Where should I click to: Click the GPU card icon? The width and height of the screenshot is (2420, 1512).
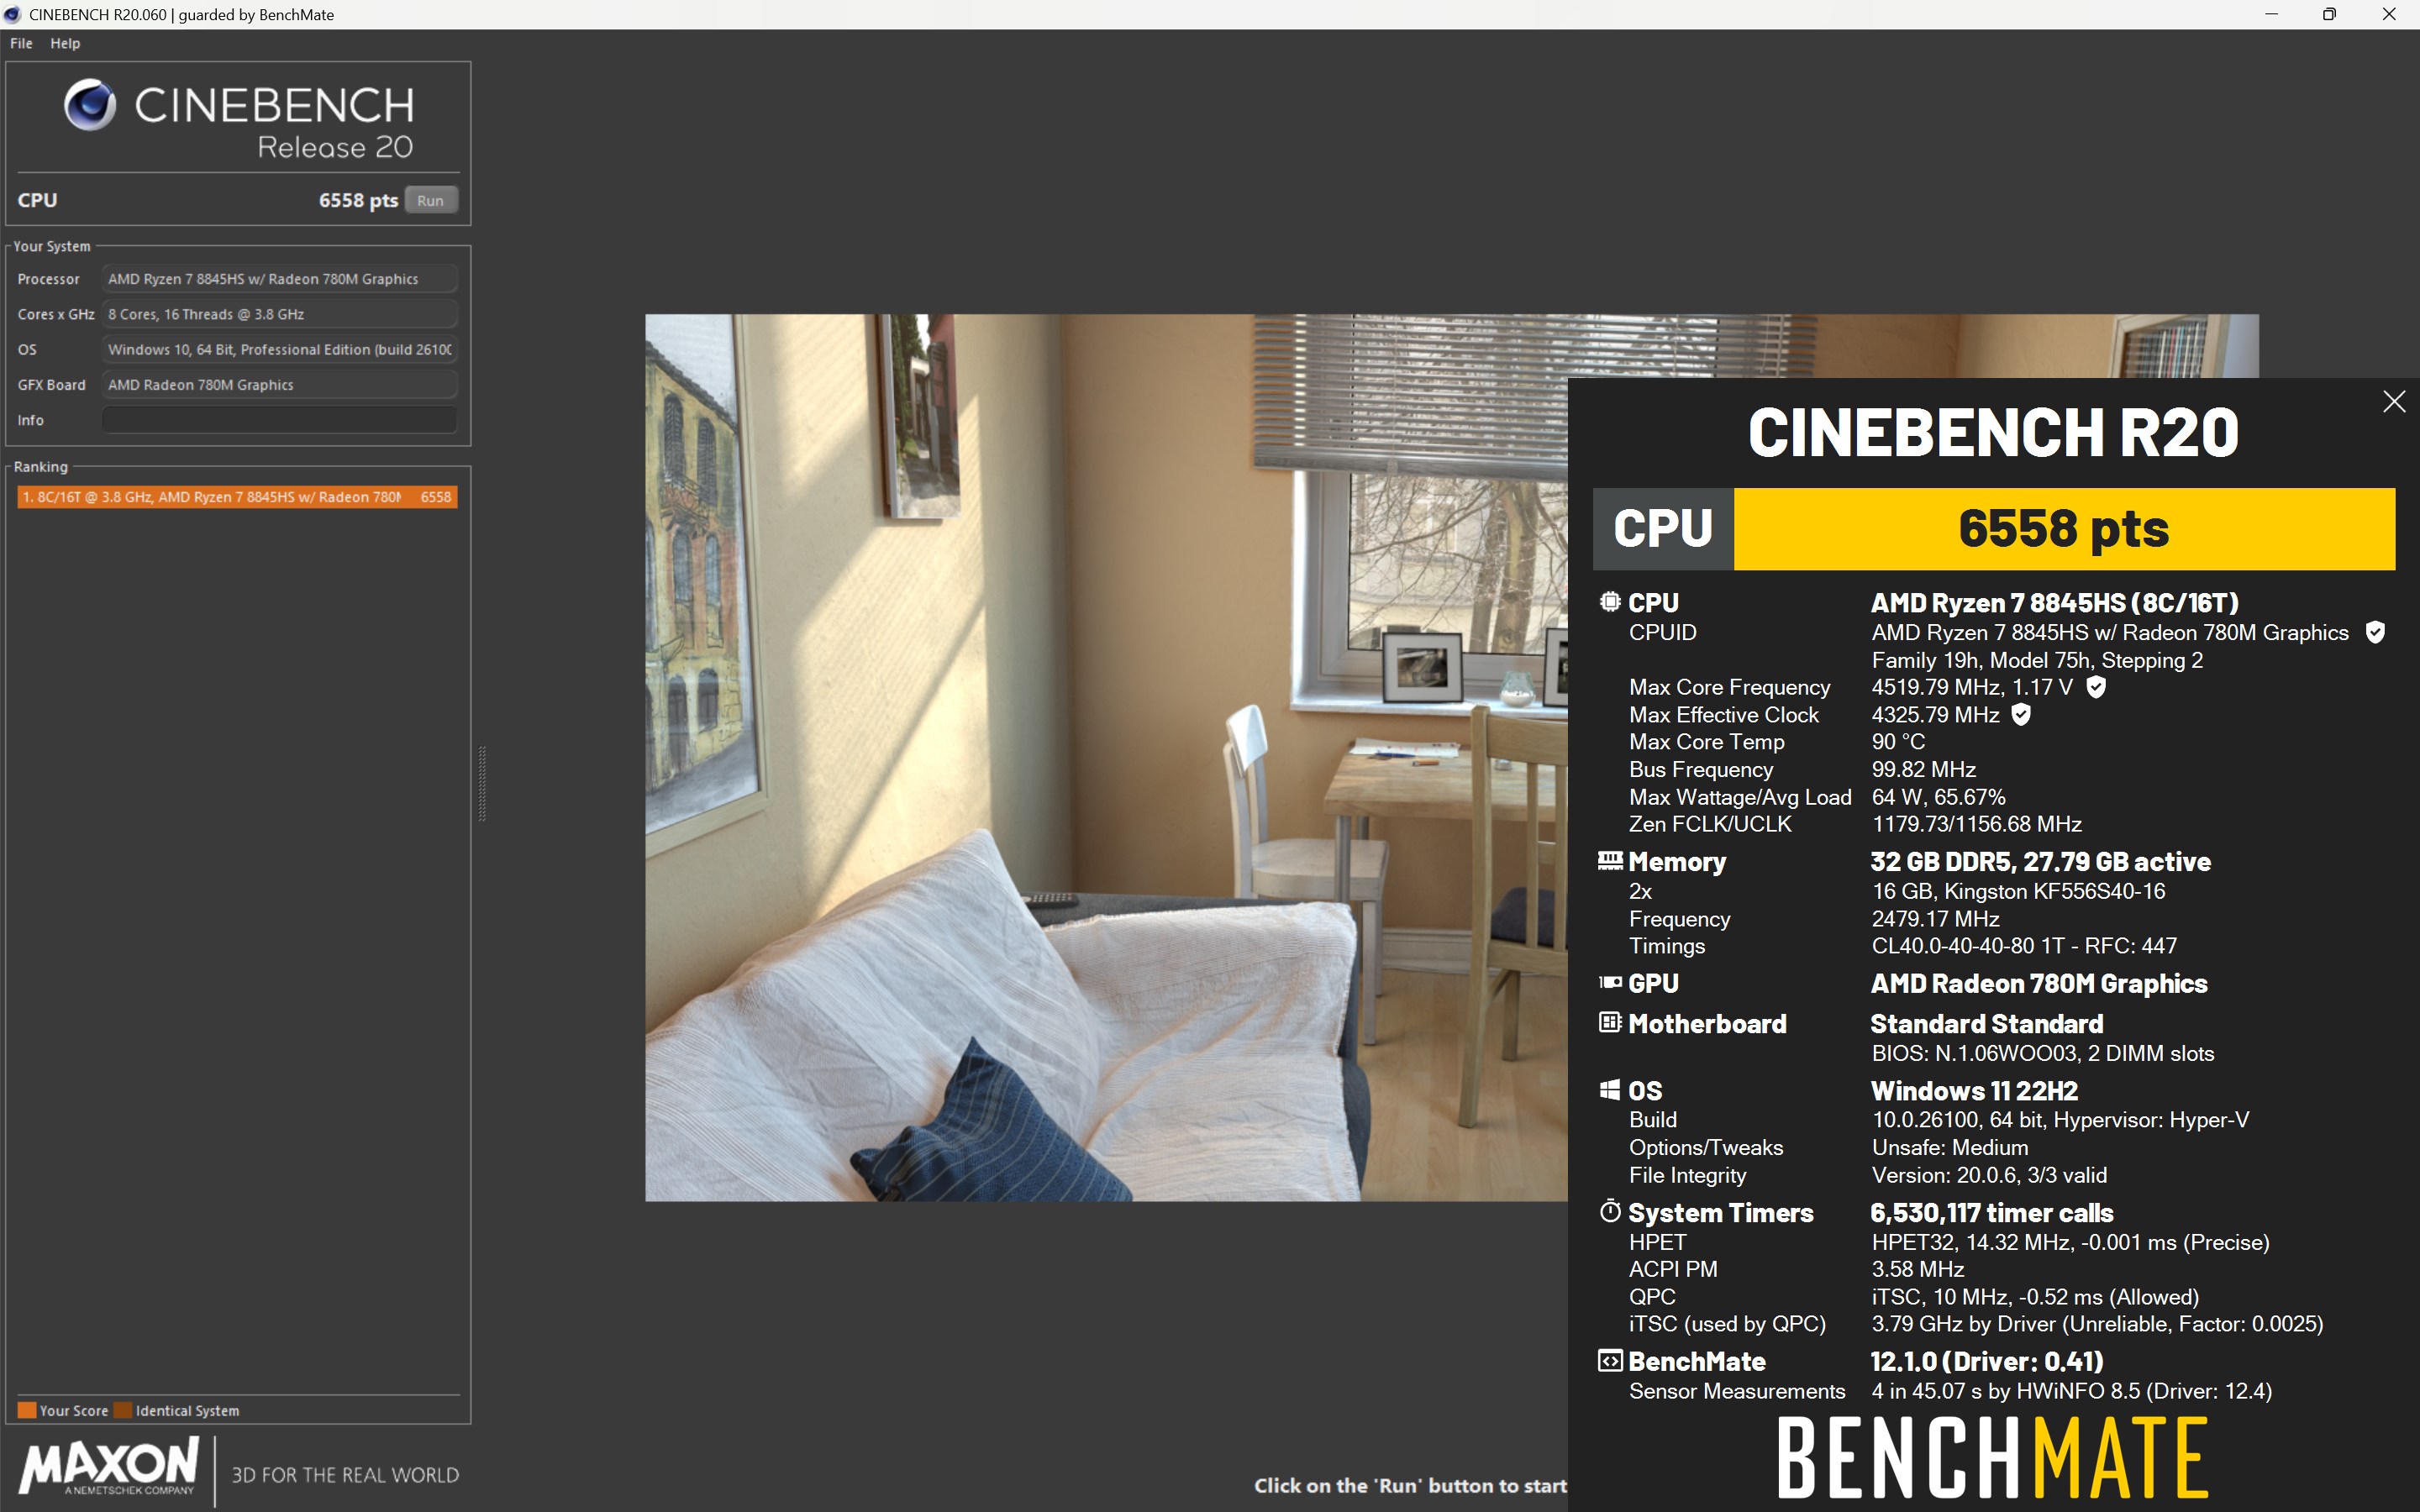tap(1610, 983)
